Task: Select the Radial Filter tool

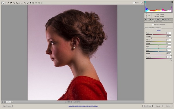Action: point(33,3)
